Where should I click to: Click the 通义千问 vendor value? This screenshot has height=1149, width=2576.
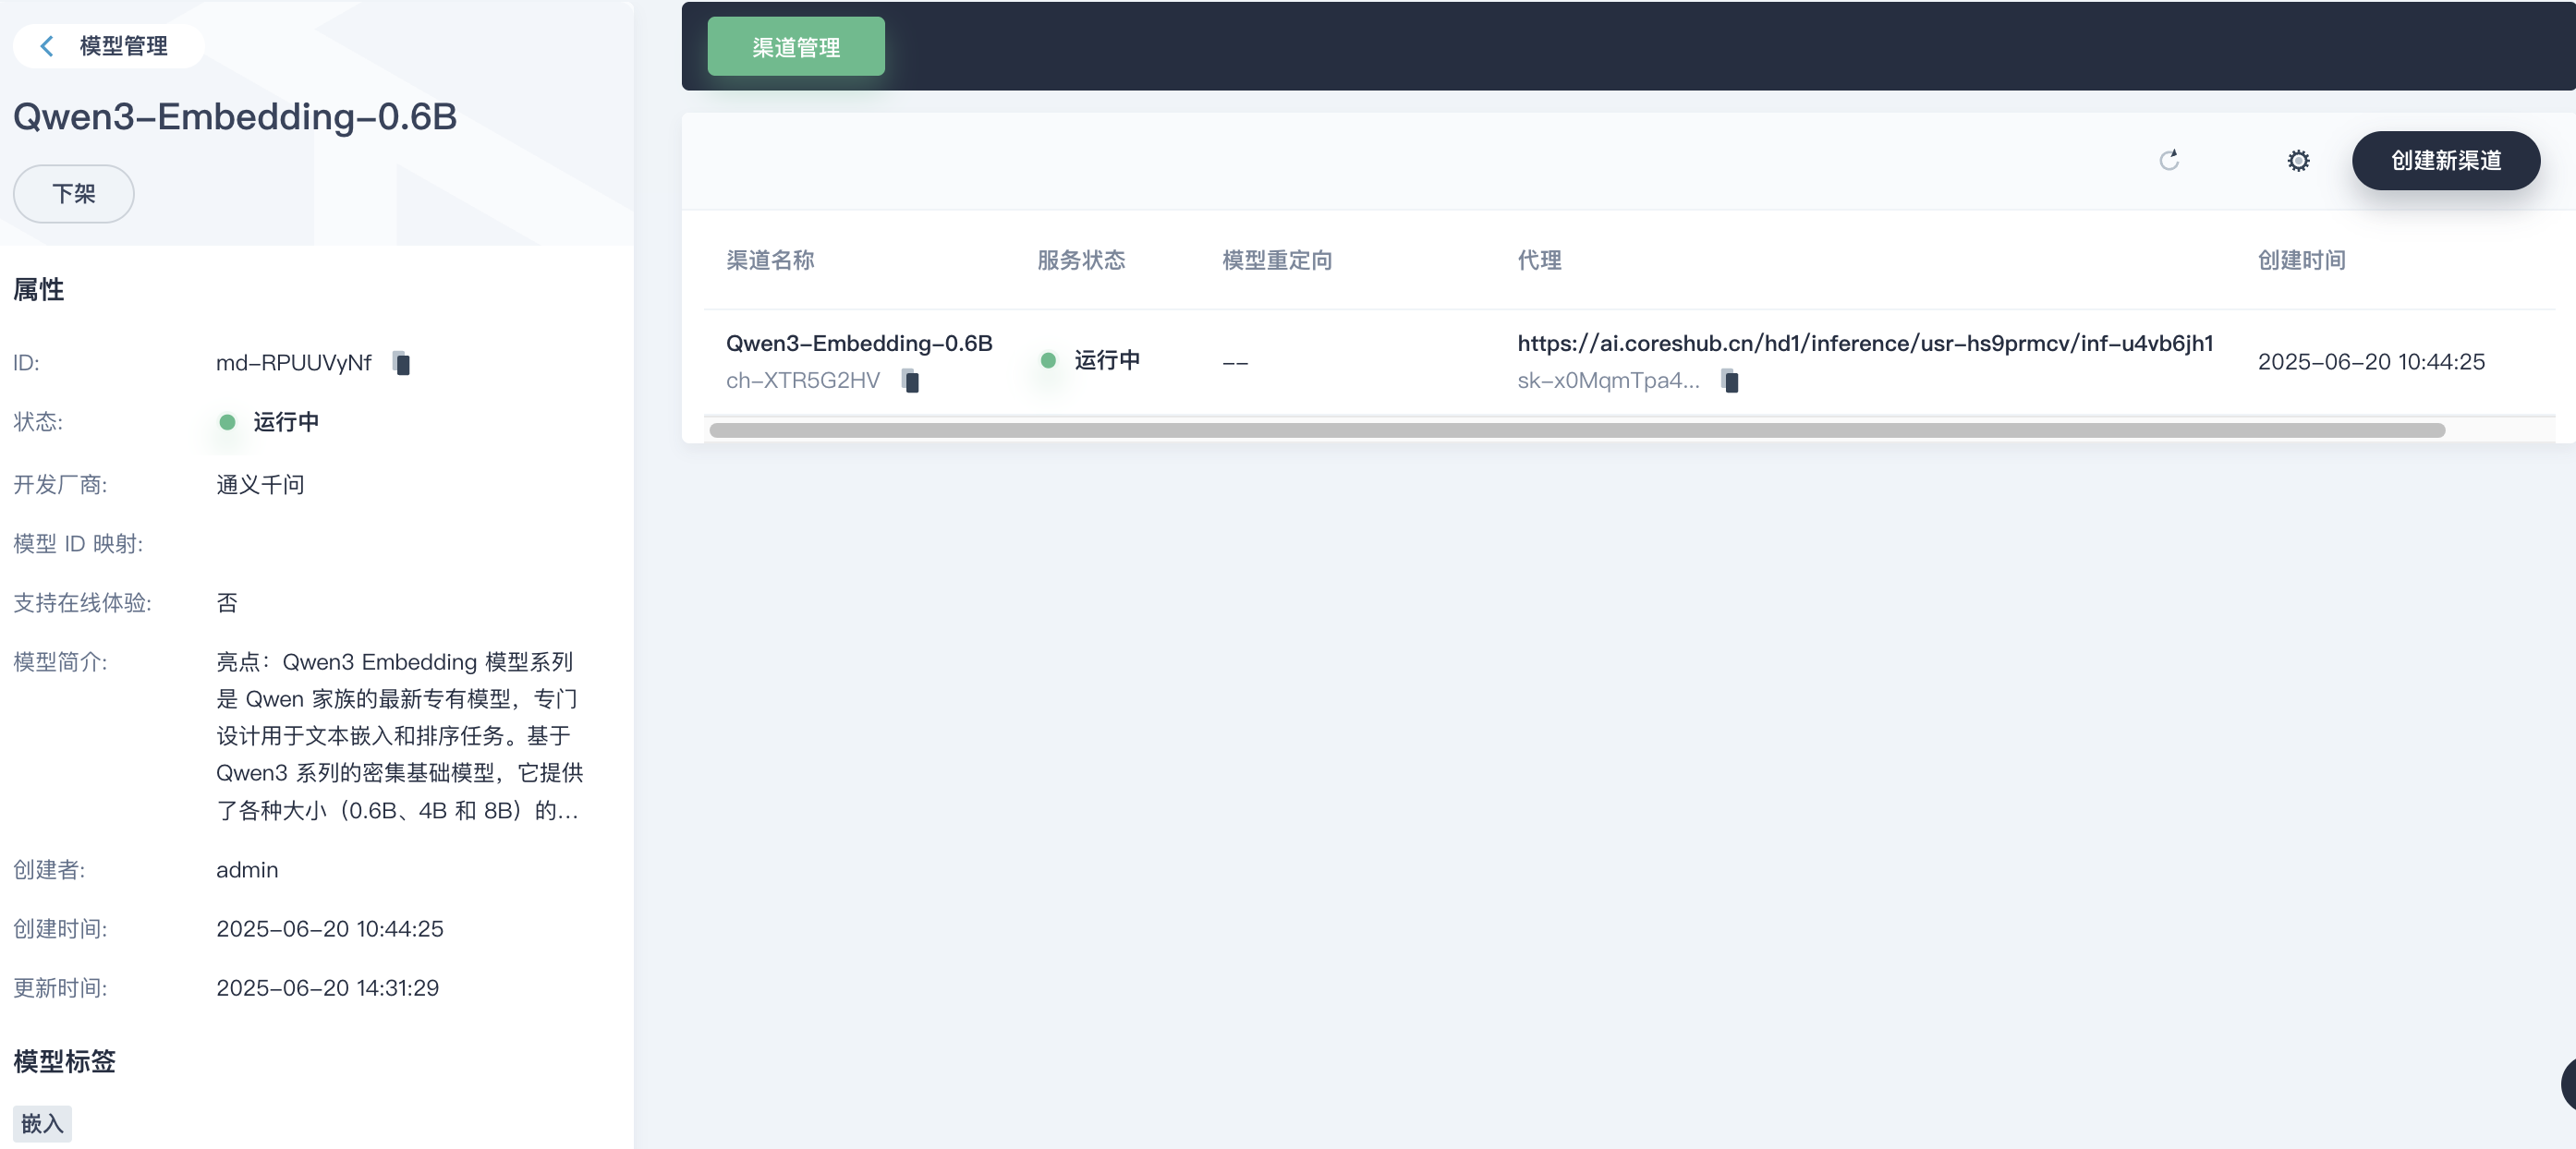pos(260,484)
